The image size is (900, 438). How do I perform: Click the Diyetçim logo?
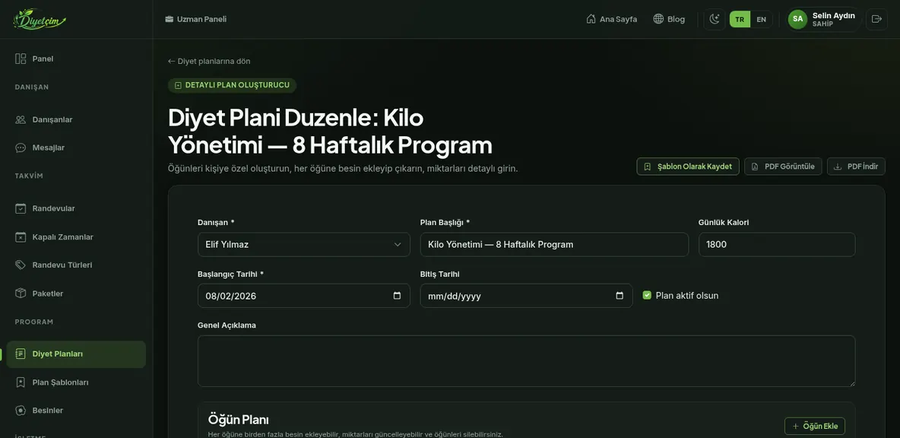[40, 19]
